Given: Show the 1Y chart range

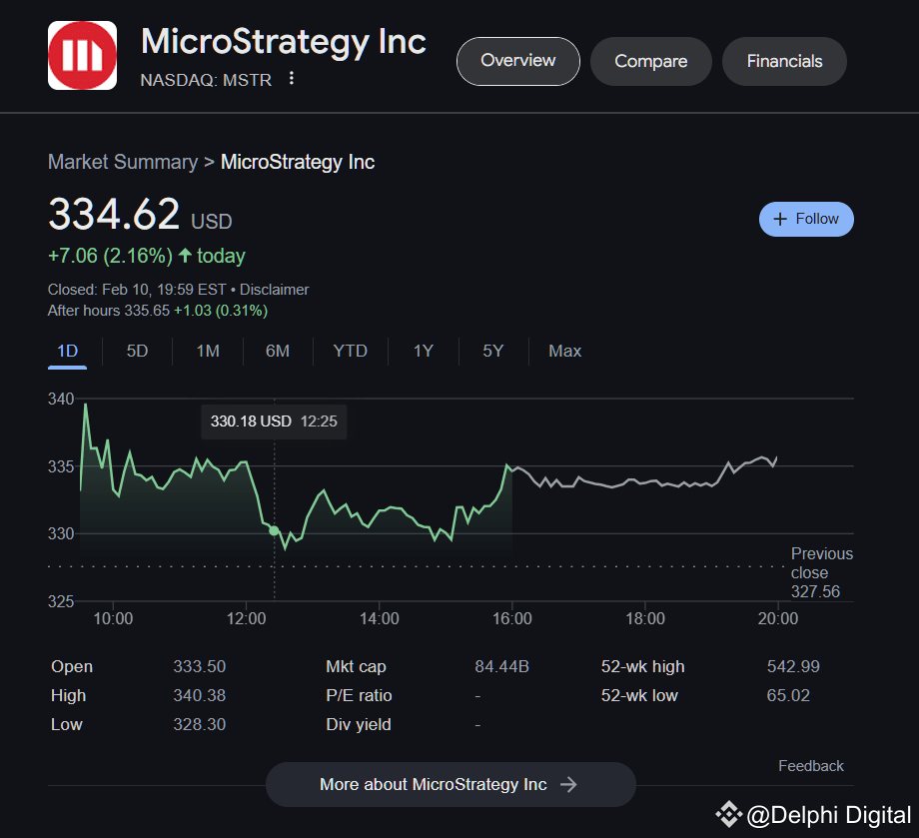Looking at the screenshot, I should (x=424, y=351).
